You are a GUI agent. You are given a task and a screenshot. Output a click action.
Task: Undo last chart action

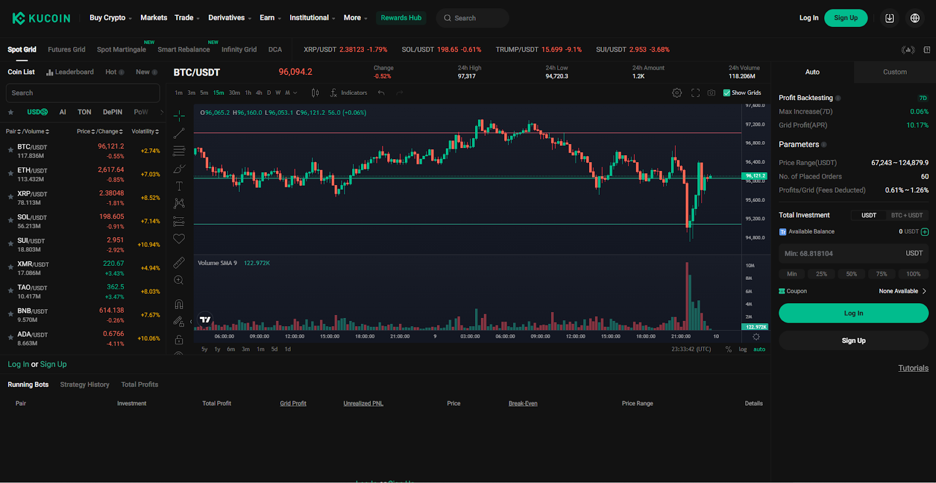tap(381, 93)
